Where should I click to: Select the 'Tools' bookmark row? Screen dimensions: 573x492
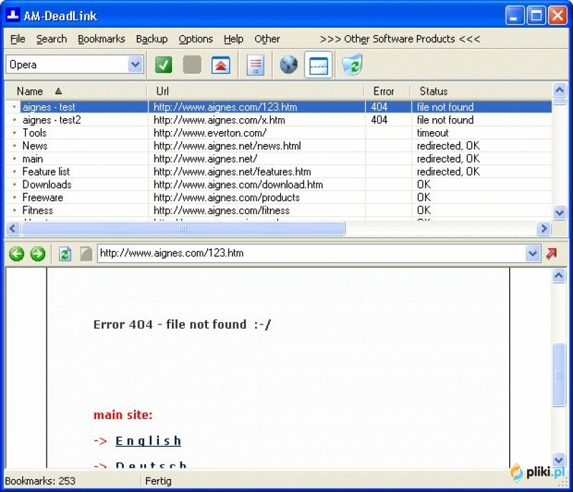tap(279, 133)
